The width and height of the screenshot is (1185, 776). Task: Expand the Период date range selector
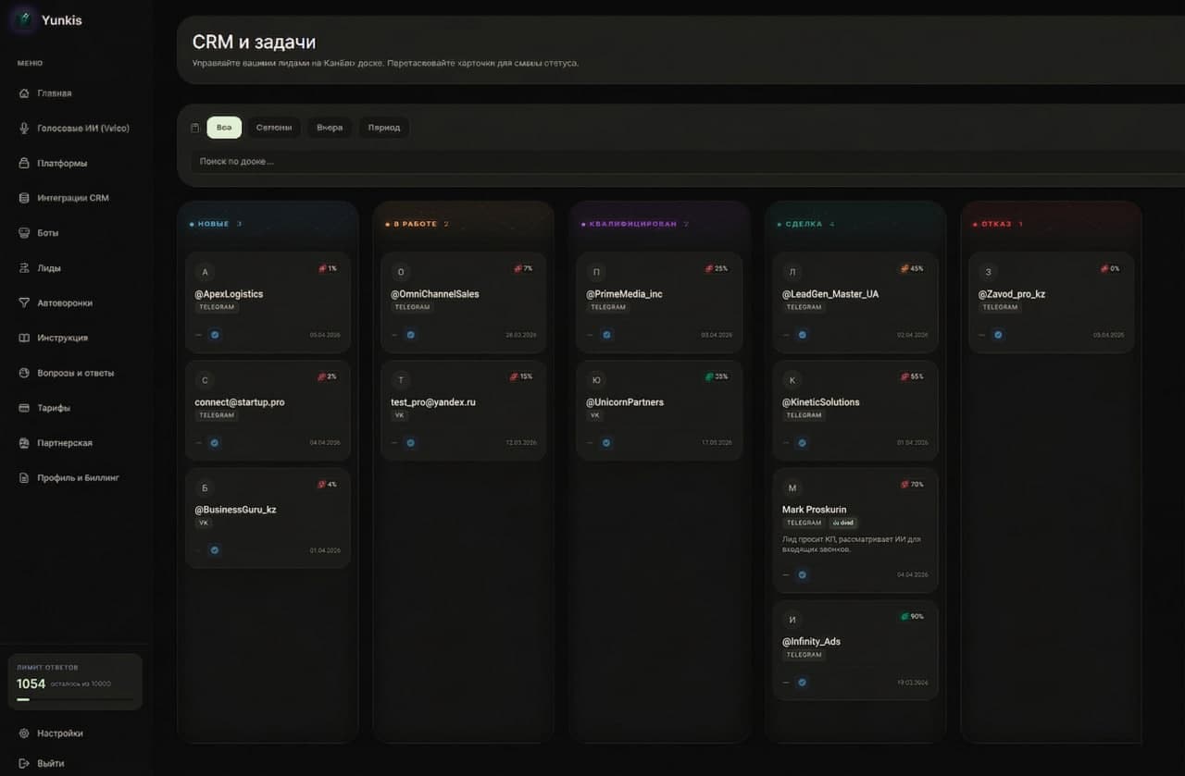384,127
